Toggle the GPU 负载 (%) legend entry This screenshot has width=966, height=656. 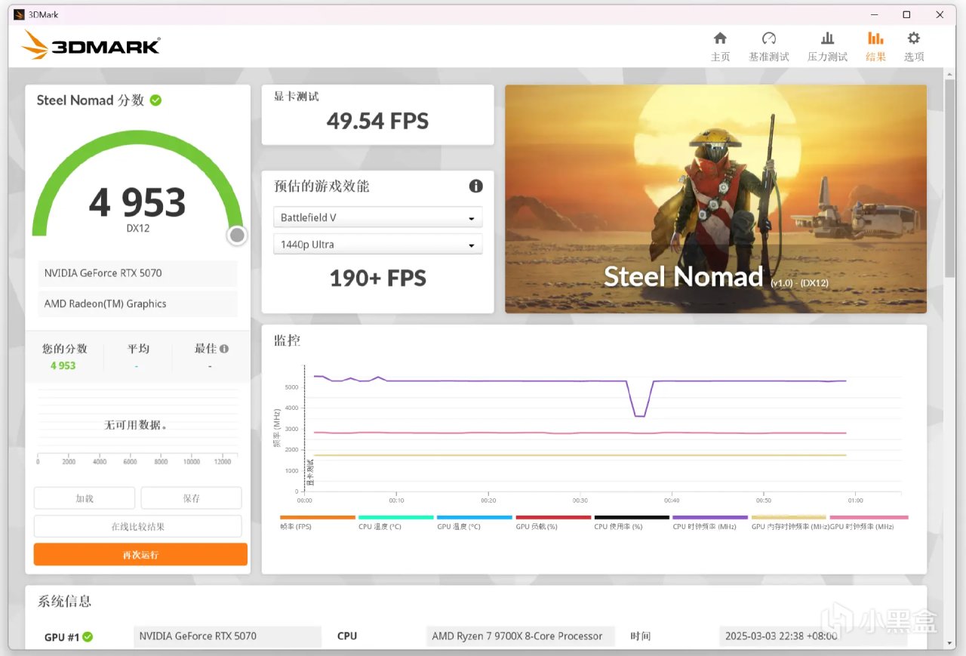tap(552, 522)
